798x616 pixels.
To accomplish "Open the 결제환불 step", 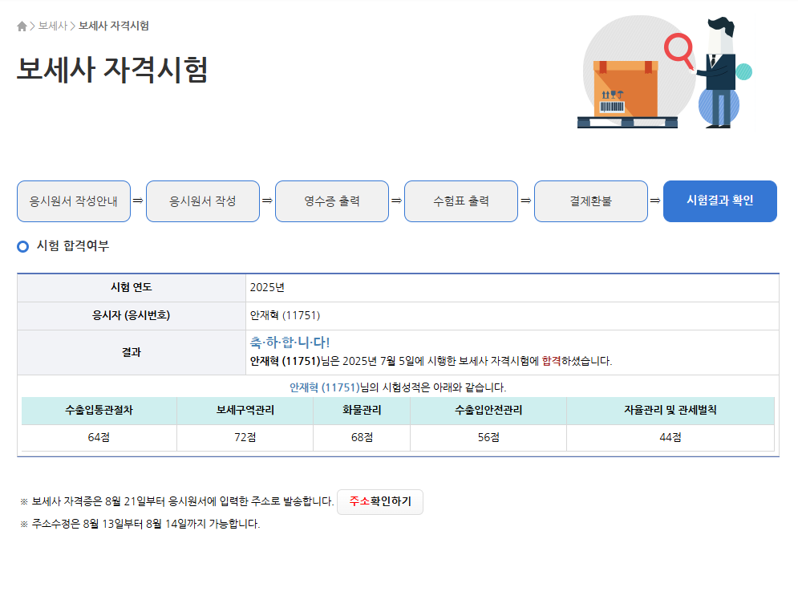I will pos(591,201).
